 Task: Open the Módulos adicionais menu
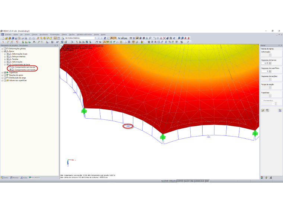84,35
